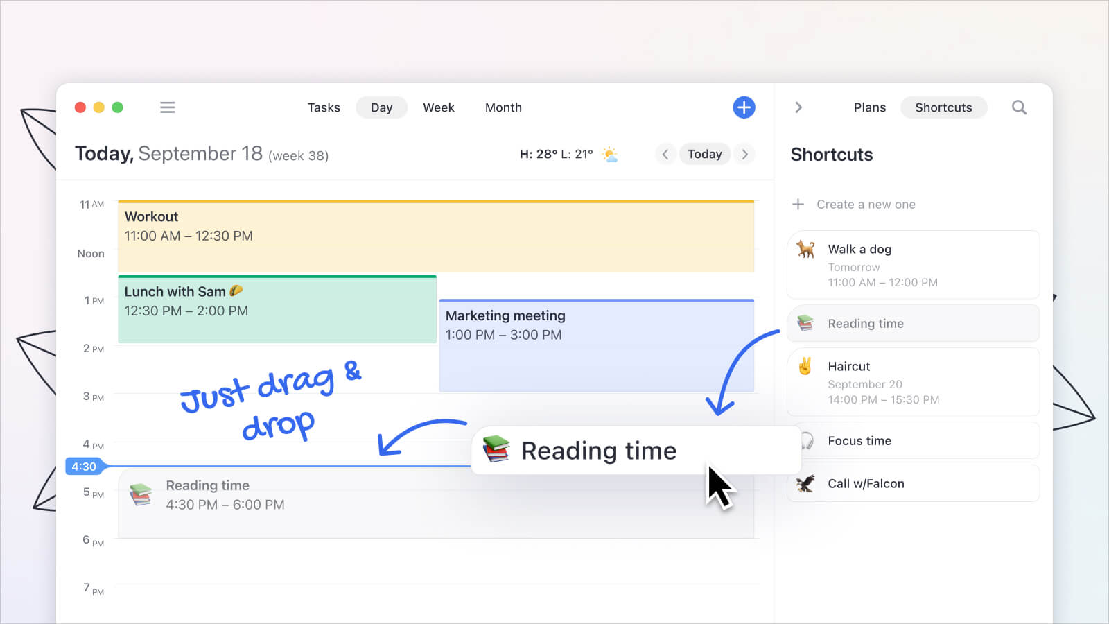
Task: Switch to the Month view tab
Action: coord(503,107)
